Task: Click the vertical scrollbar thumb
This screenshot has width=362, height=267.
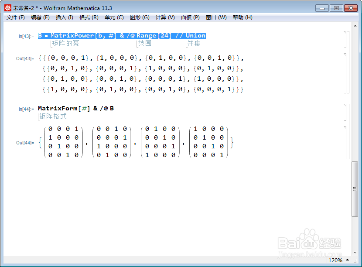Action: point(355,189)
